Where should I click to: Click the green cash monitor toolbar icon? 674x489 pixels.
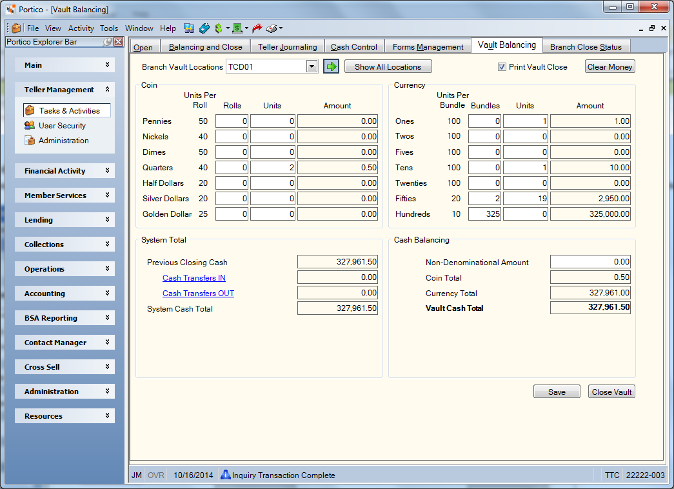(237, 28)
